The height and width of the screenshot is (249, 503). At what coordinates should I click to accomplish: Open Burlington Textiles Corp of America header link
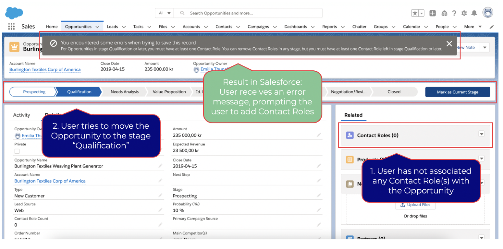(45, 69)
